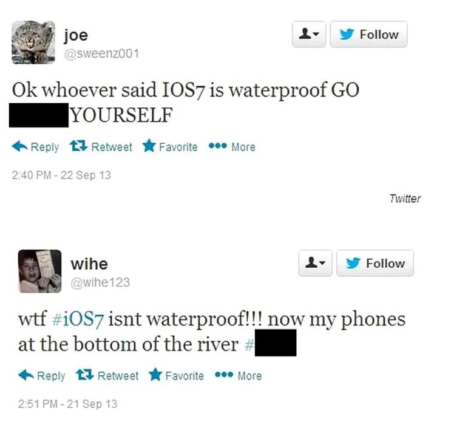The height and width of the screenshot is (425, 451).
Task: Click the wihe display name
Action: click(89, 264)
